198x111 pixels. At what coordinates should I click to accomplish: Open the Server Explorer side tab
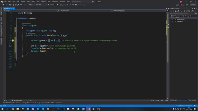[x=2, y=11]
